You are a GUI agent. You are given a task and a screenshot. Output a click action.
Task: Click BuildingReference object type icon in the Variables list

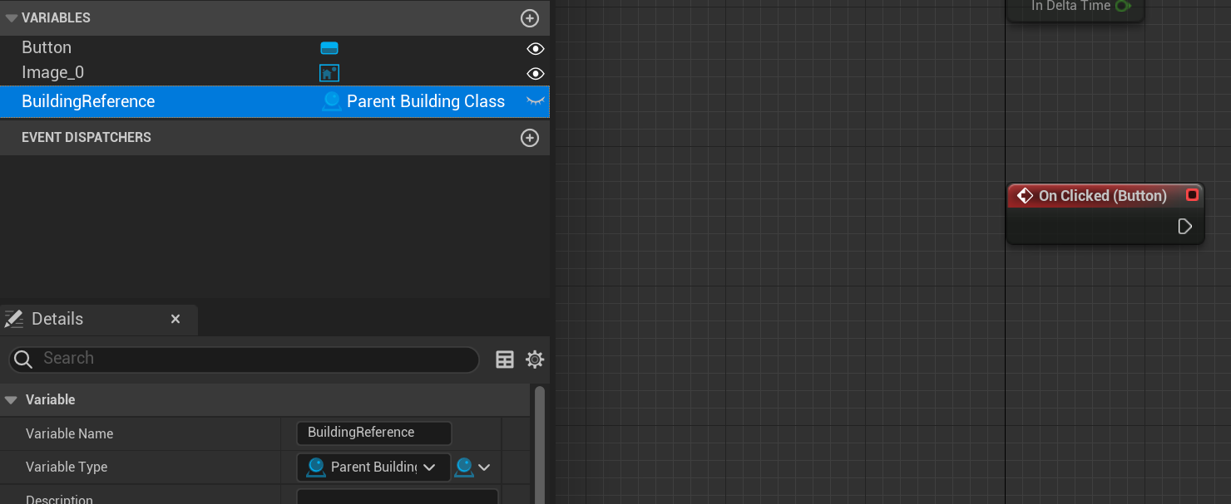(x=332, y=101)
